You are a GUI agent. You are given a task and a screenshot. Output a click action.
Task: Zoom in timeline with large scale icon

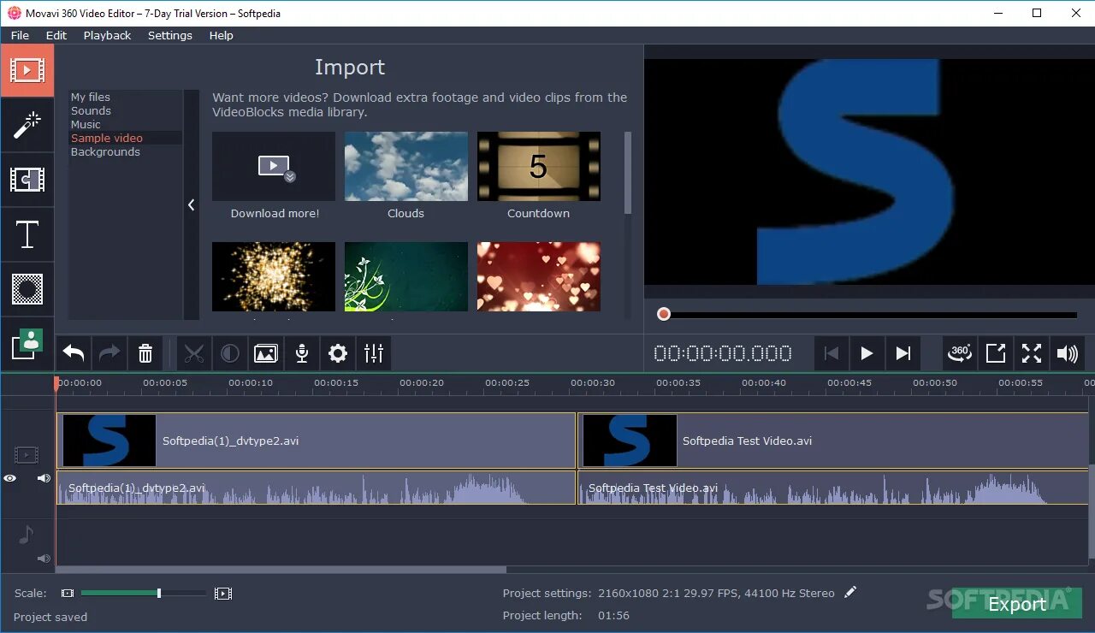(x=223, y=593)
